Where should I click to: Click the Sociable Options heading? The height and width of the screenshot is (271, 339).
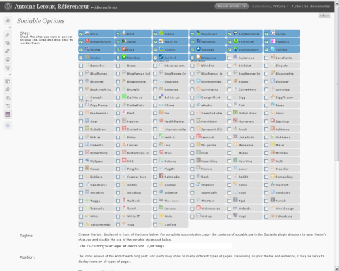(x=41, y=21)
